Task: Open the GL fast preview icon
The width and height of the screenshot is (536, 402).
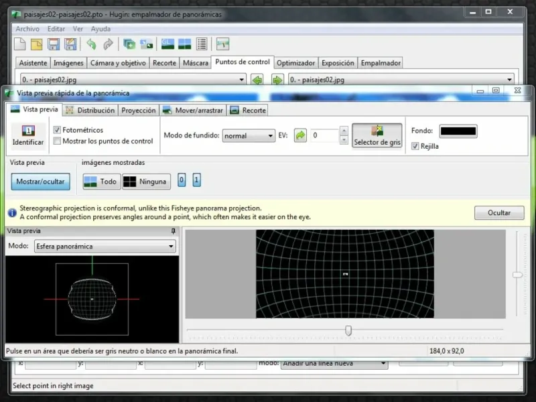Action: click(x=167, y=44)
